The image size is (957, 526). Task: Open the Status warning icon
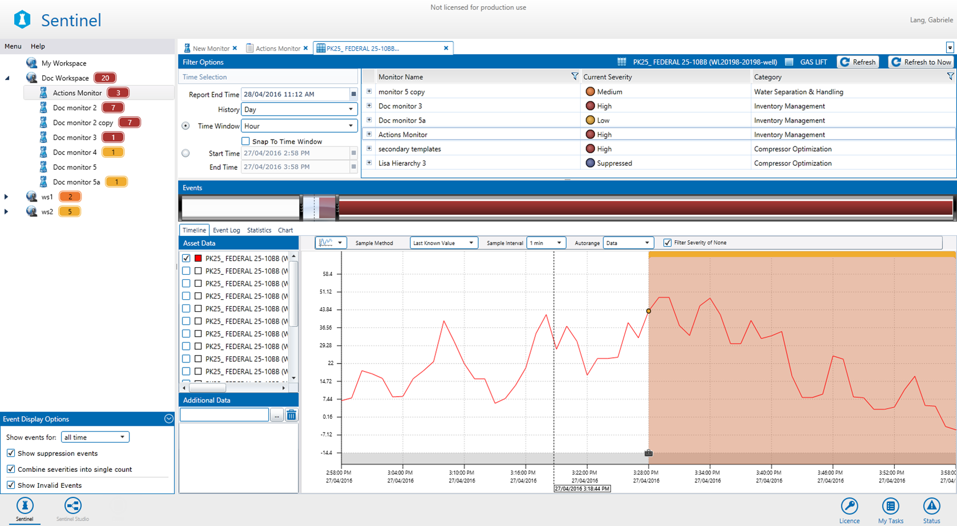(x=931, y=507)
